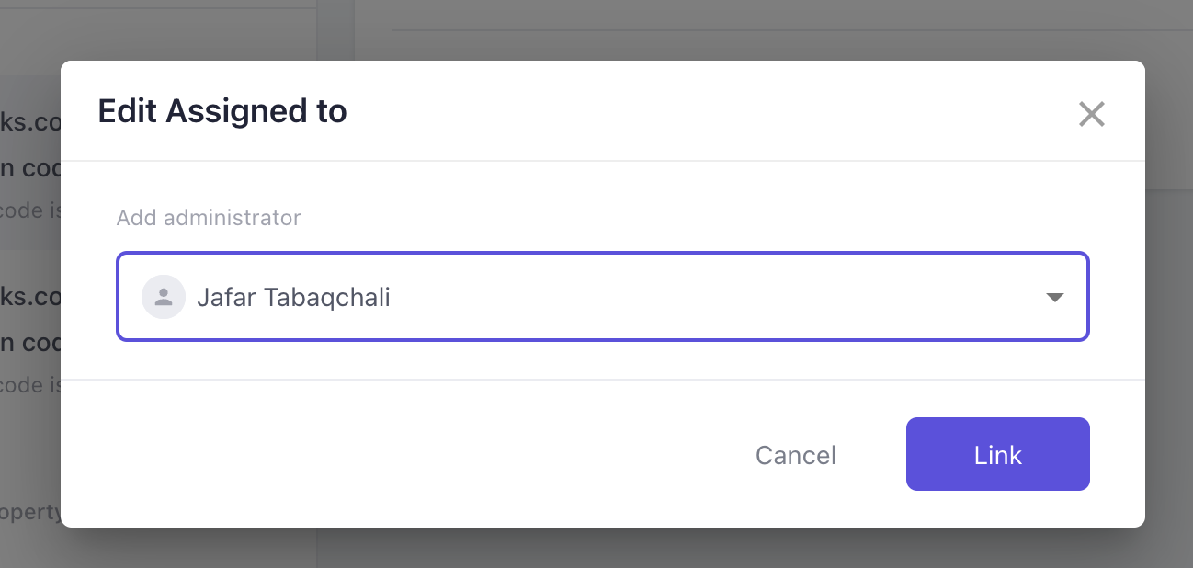The width and height of the screenshot is (1193, 568).
Task: Click the dimmed top-left header area behind dialog
Action: (x=156, y=30)
